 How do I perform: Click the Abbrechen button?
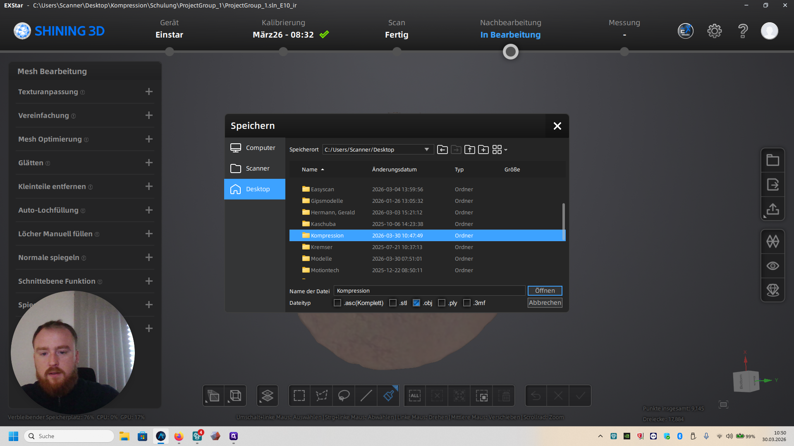pyautogui.click(x=545, y=303)
